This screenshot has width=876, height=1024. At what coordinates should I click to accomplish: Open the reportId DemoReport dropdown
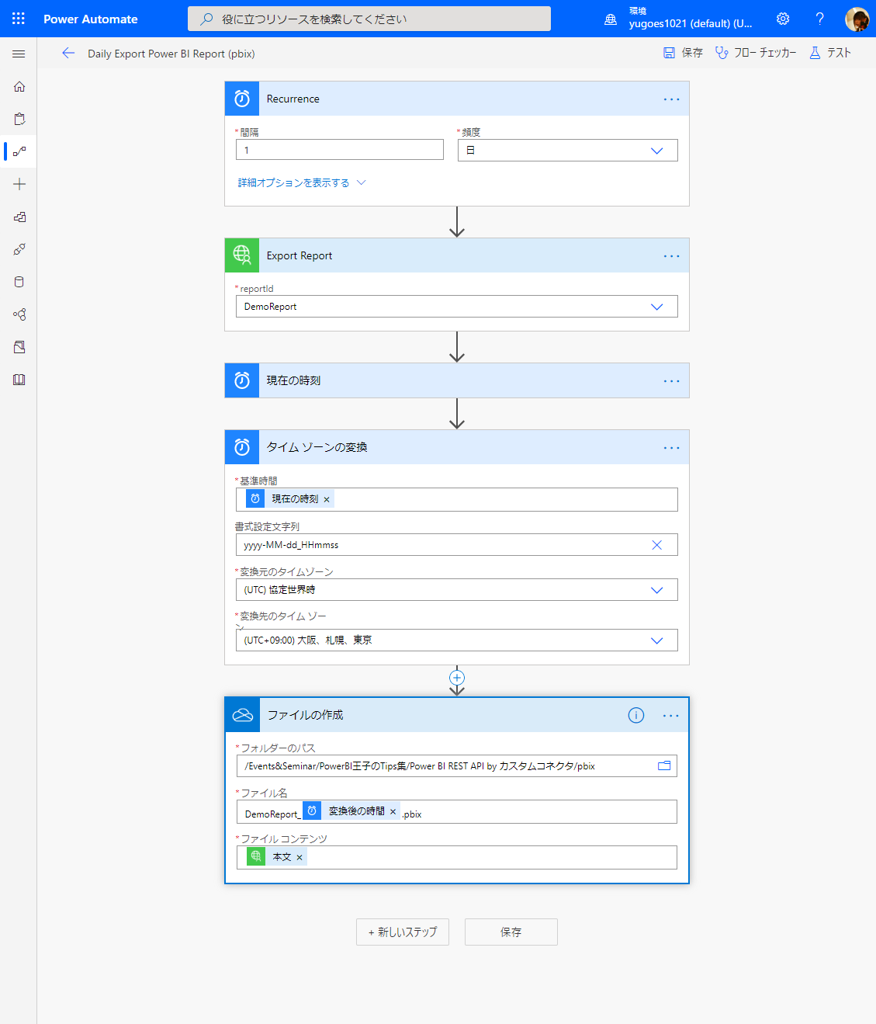457,307
